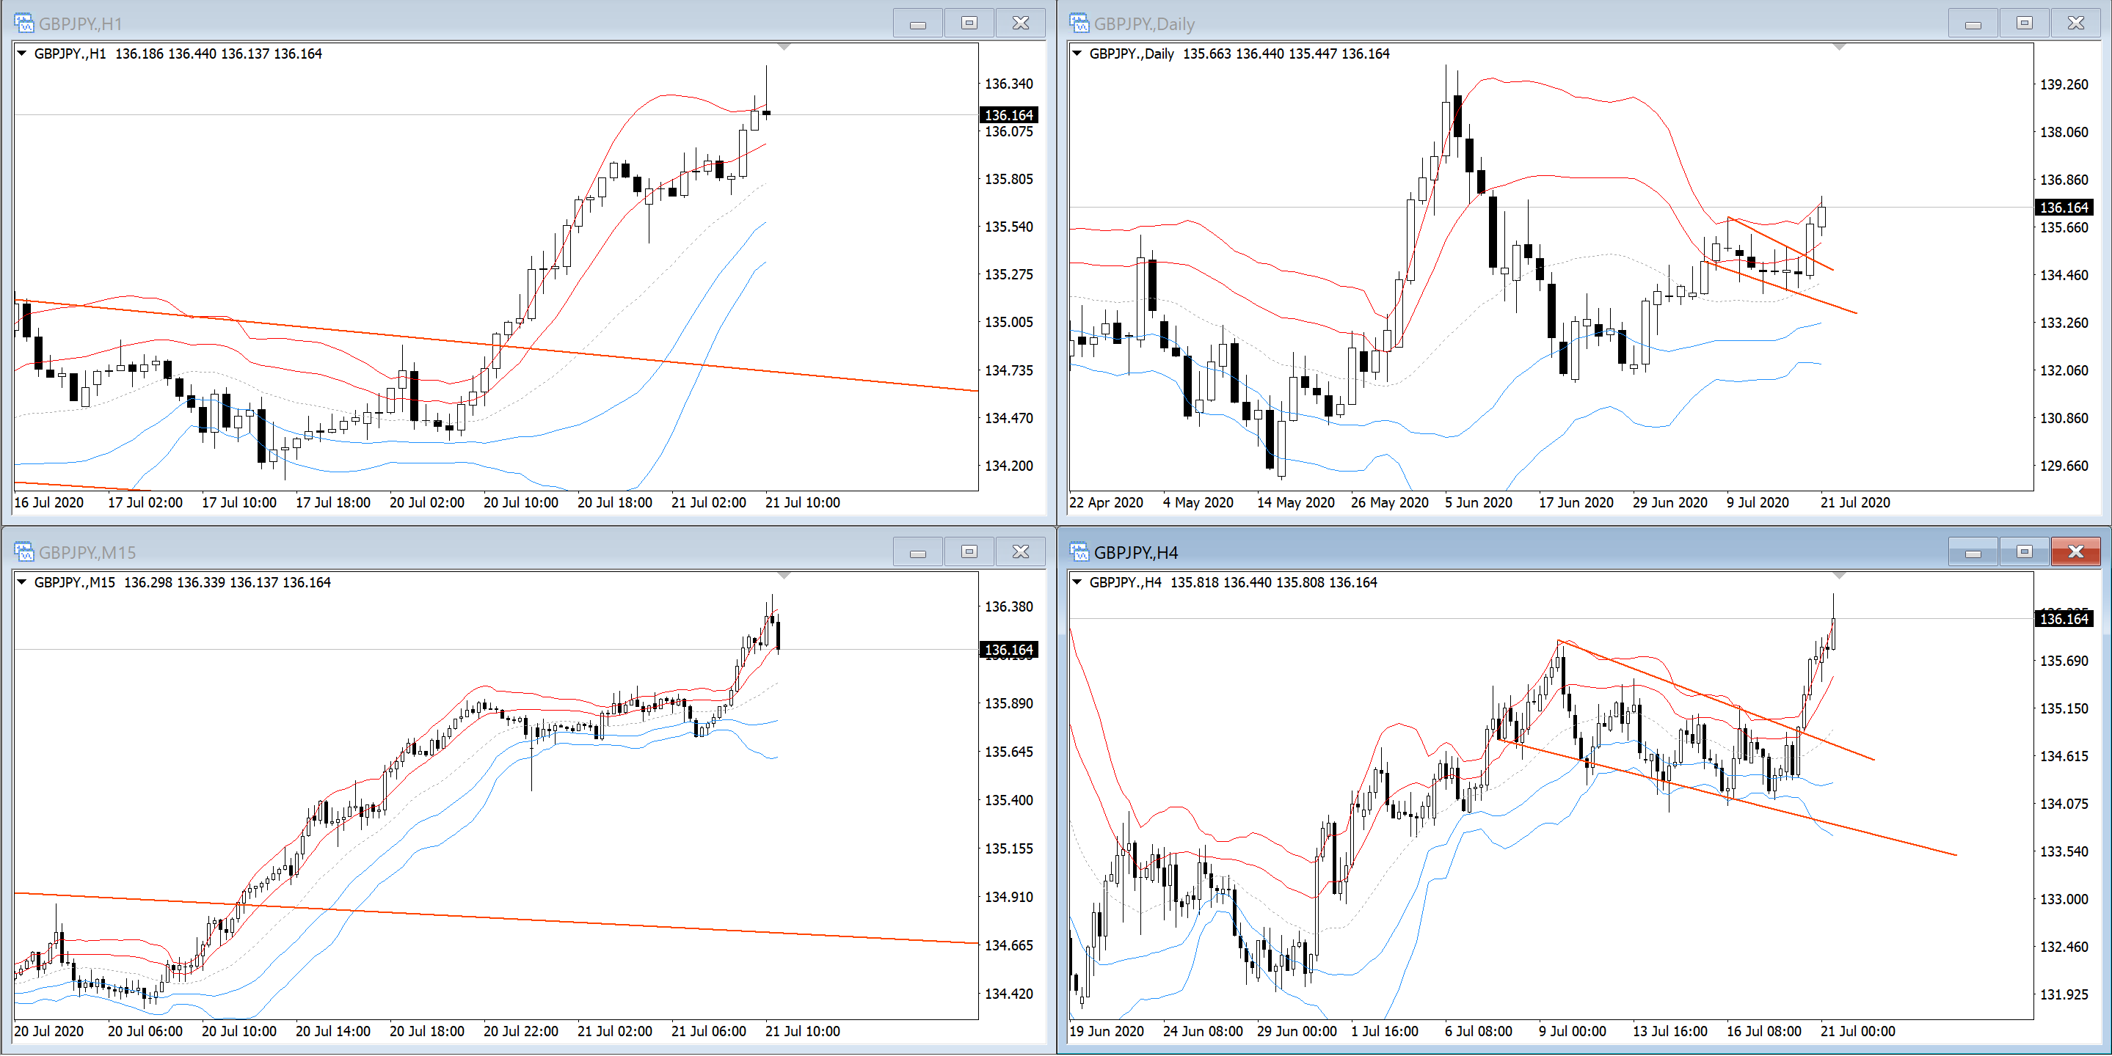The height and width of the screenshot is (1056, 2112).
Task: Click the 136.164 price label on H1 chart
Action: click(1008, 114)
